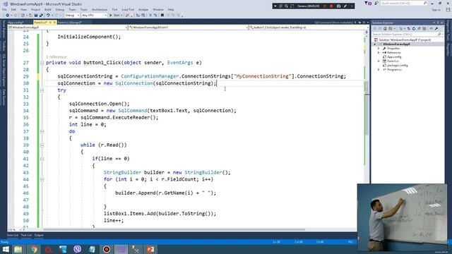Open the Output tab
452x254 pixels.
point(39,235)
